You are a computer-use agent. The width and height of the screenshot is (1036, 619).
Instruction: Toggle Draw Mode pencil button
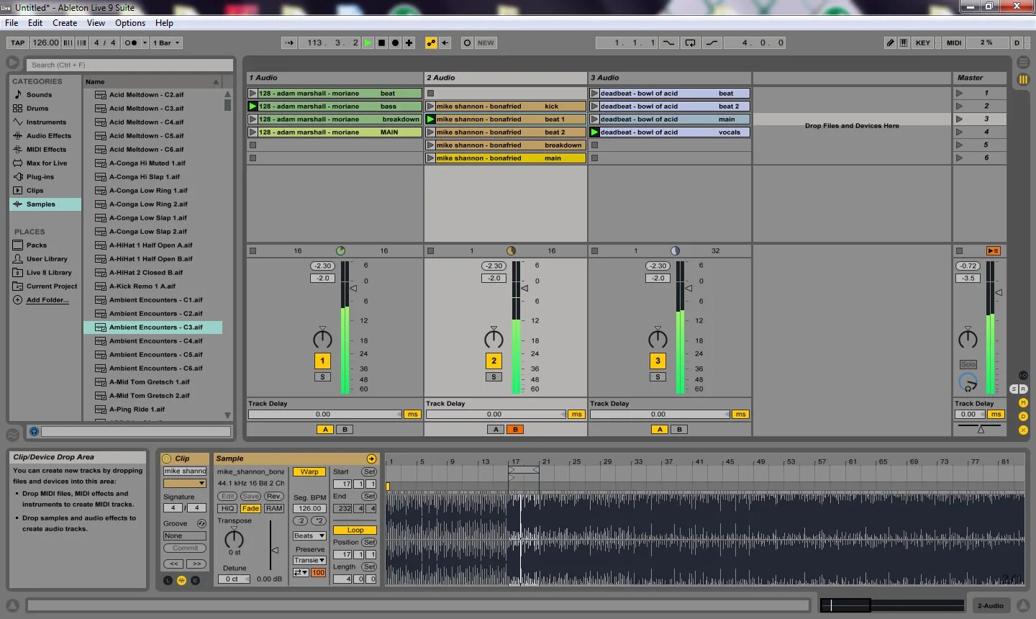point(891,42)
